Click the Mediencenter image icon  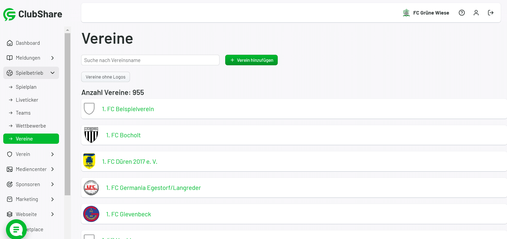click(10, 169)
